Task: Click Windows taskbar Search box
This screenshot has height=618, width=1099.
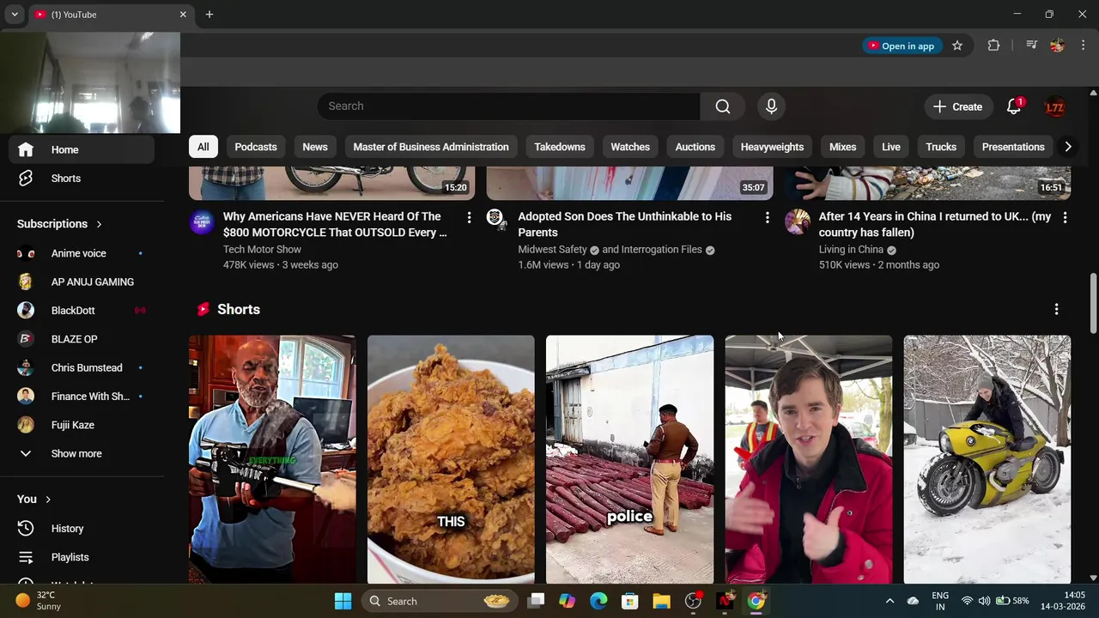Action: pos(438,601)
